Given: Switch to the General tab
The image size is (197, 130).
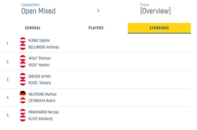Looking at the screenshot, I should click(33, 28).
